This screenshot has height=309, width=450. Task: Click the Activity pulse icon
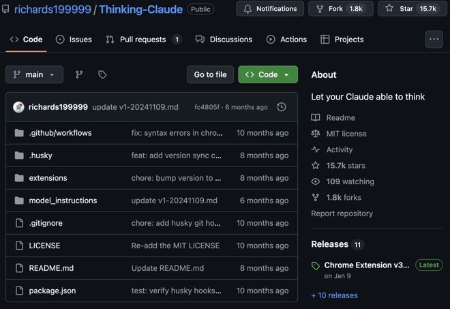click(x=316, y=149)
